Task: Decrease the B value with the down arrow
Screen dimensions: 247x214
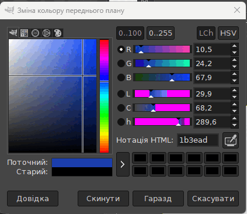Action: coord(235,81)
